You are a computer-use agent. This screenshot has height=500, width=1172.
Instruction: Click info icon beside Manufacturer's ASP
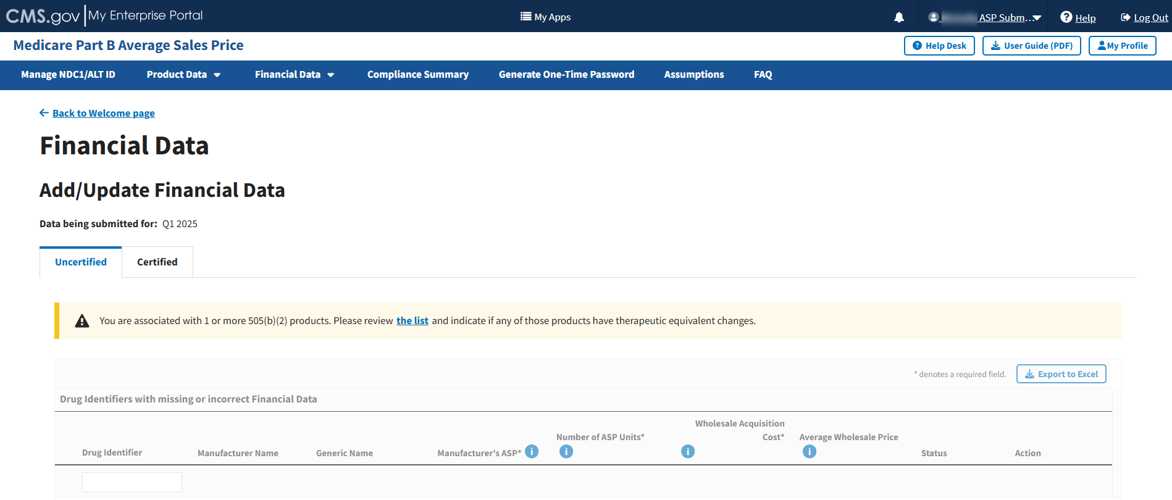pos(532,452)
